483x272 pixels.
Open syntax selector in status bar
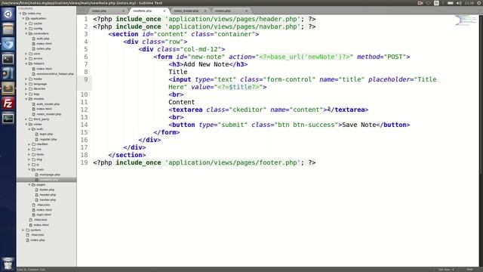pos(469,270)
